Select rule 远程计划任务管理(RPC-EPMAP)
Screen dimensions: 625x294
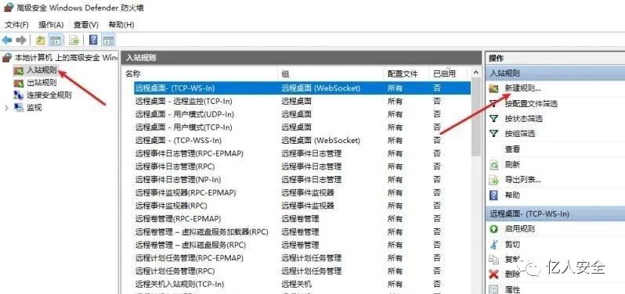302,258
